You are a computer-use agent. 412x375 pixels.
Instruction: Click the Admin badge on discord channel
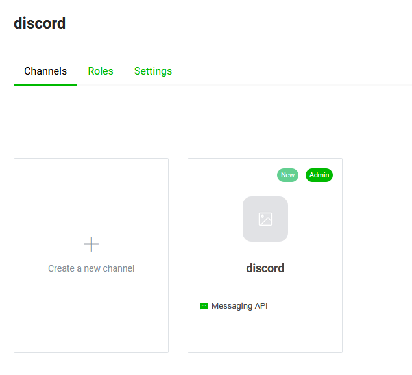[319, 175]
